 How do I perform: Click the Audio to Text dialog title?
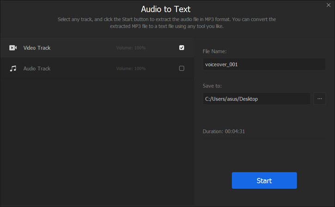tap(165, 9)
